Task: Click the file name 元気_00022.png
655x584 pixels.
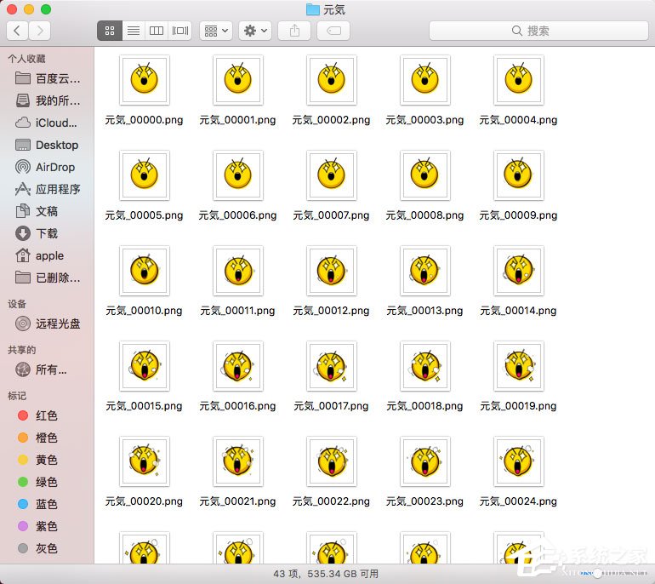Action: pos(331,501)
